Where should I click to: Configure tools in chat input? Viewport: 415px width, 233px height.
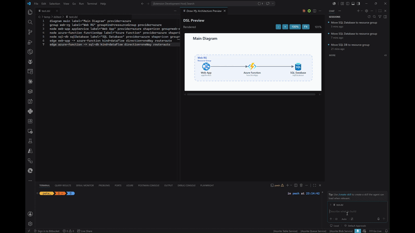(352, 219)
